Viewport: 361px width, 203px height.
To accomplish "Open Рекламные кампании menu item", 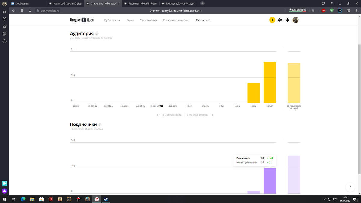I will point(176,20).
